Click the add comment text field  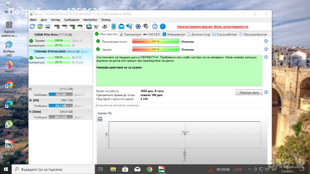(x=179, y=105)
